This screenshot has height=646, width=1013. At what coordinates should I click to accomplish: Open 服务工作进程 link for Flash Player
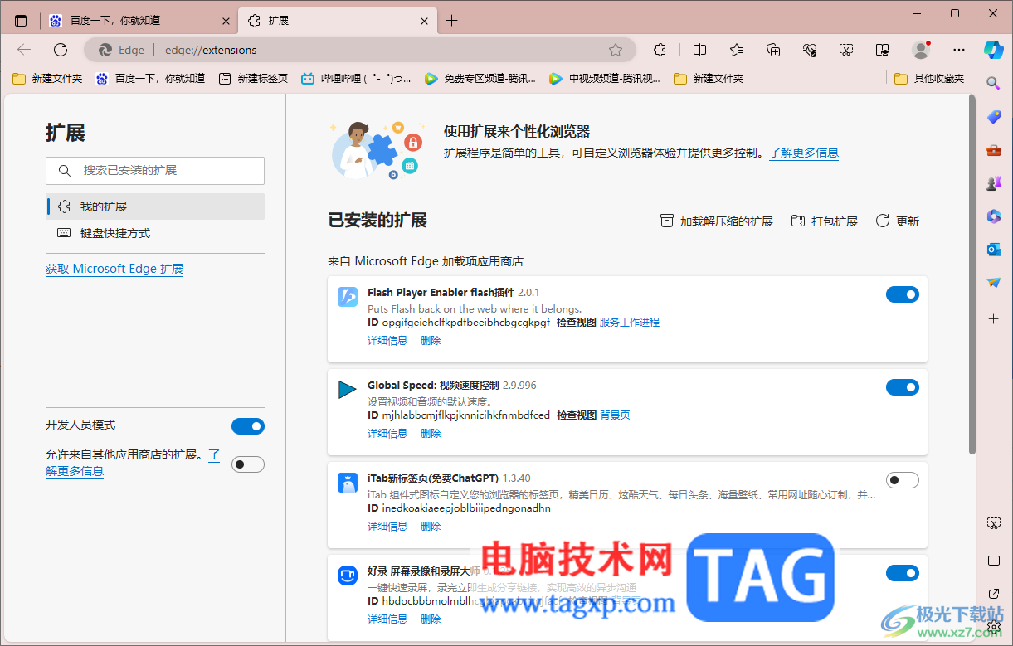[x=630, y=323]
